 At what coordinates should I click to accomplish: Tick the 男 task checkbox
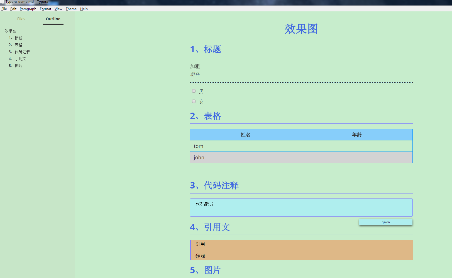194,91
